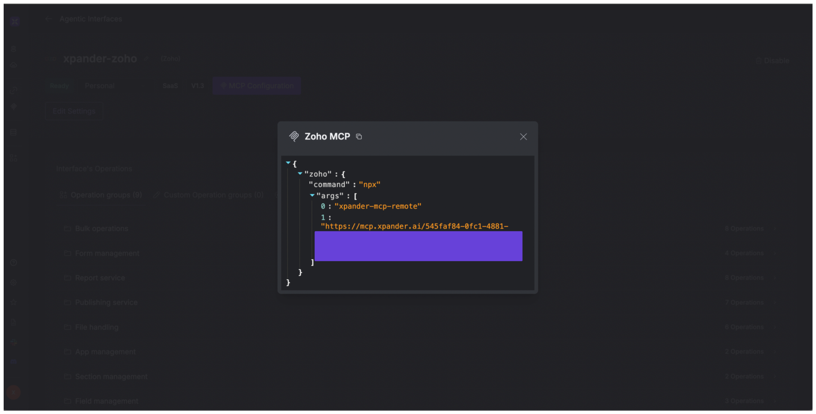Click the Report service folder icon

68,278
